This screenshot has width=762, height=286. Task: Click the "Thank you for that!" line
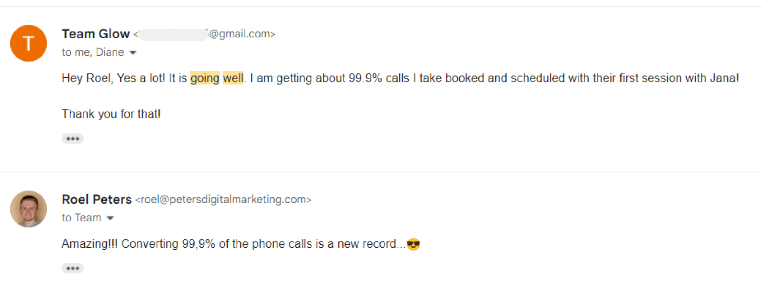[111, 114]
